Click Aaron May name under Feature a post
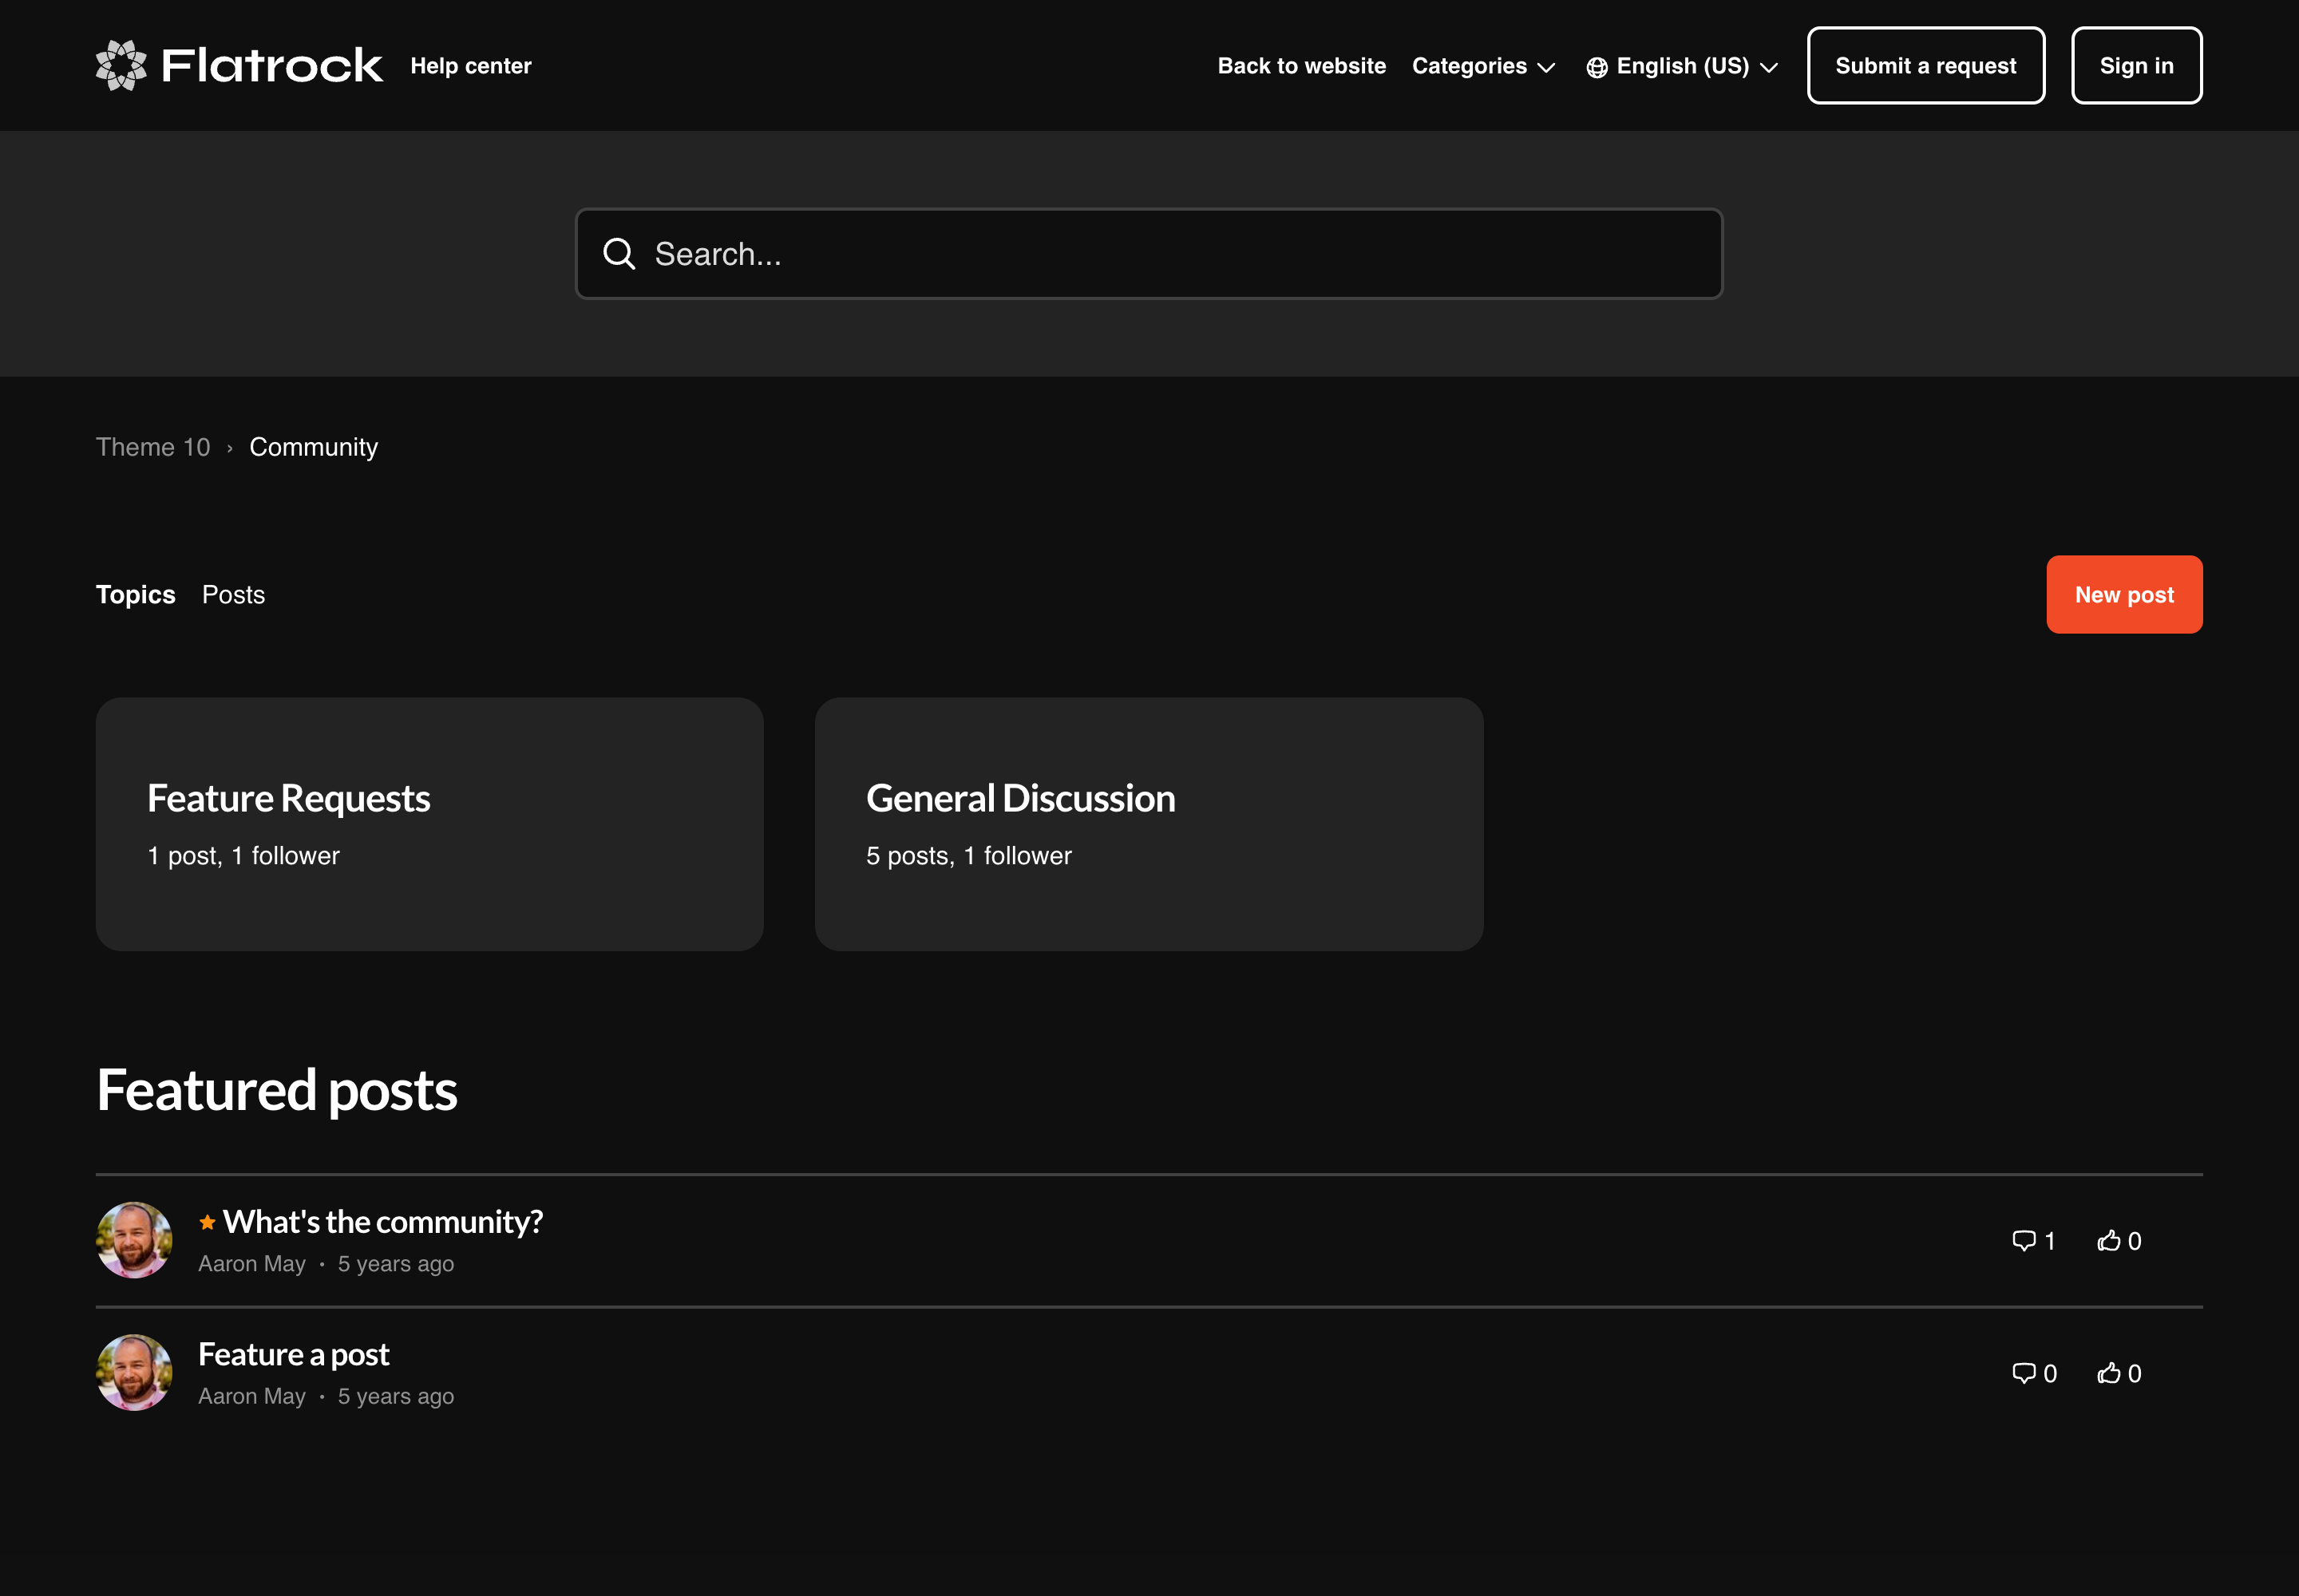The width and height of the screenshot is (2299, 1596). point(252,1396)
